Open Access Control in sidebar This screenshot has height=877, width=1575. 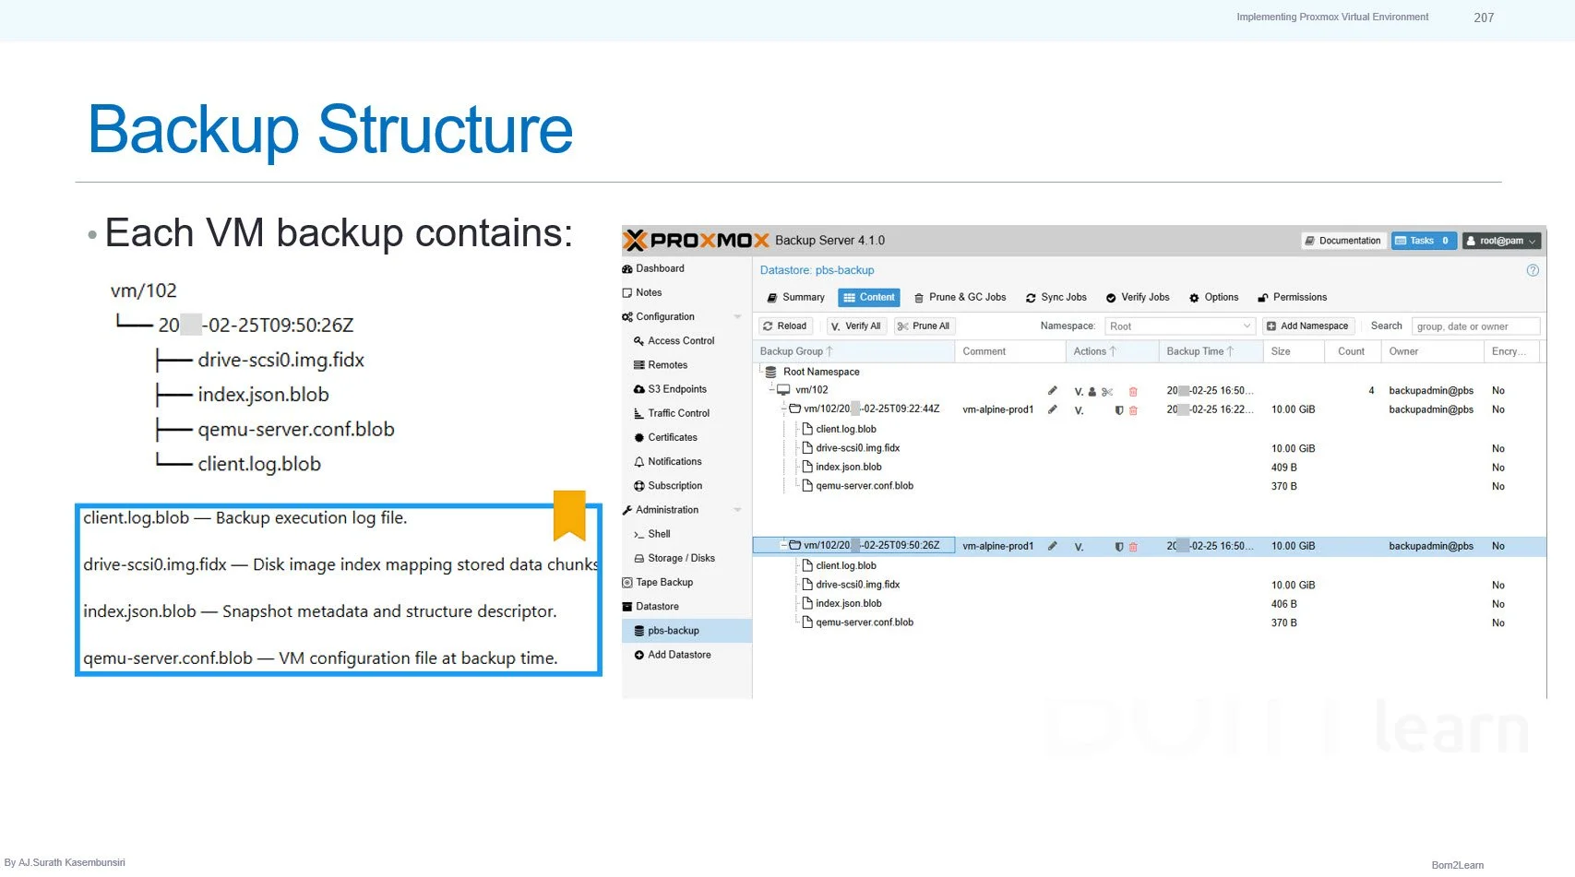click(674, 341)
